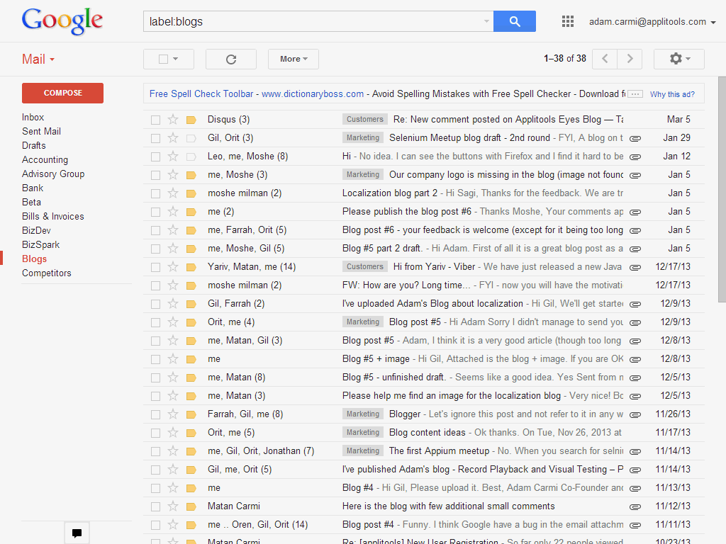The height and width of the screenshot is (544, 726).
Task: Open the Accounting label
Action: (45, 159)
